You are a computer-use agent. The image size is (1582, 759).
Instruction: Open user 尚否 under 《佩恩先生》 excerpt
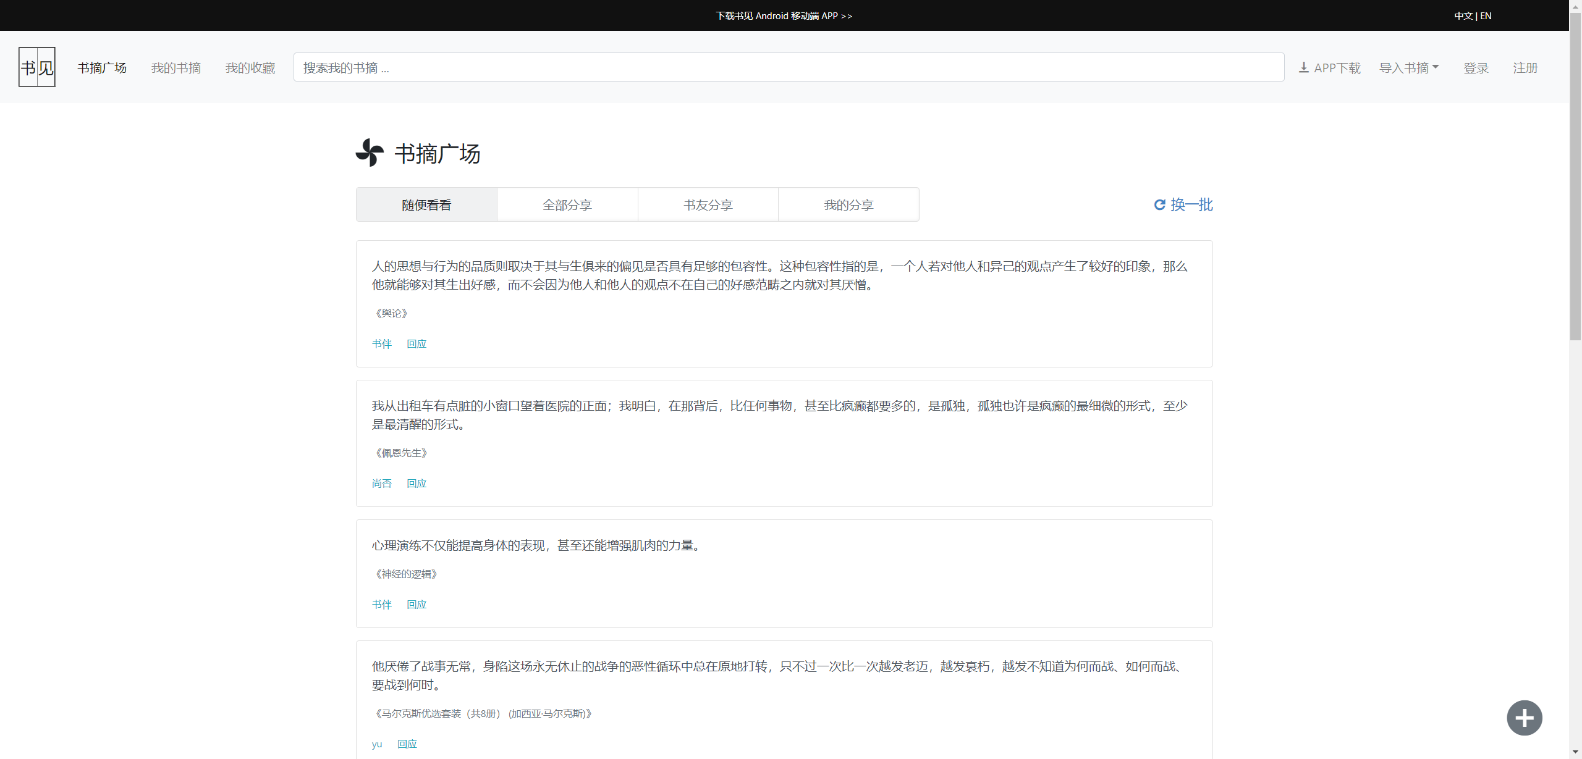(x=381, y=483)
